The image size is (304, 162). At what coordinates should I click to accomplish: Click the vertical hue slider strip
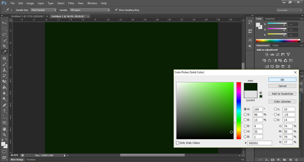[239, 110]
